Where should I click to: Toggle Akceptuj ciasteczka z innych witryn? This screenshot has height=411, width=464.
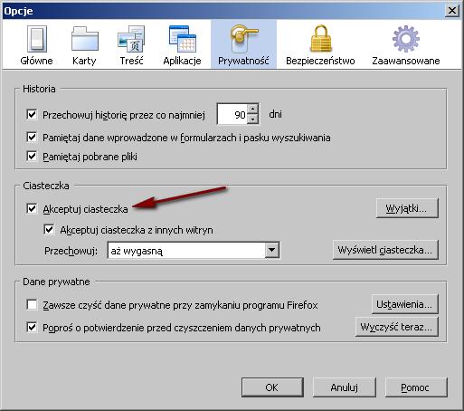point(49,230)
